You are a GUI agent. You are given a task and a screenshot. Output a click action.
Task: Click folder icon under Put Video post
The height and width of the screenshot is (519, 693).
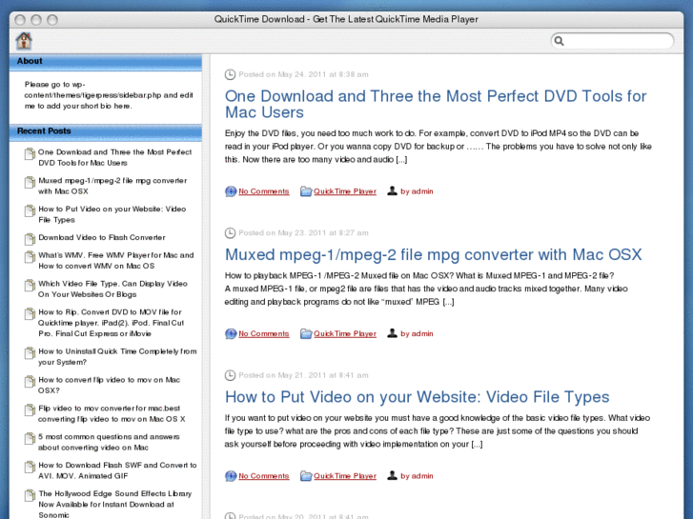[x=306, y=476]
